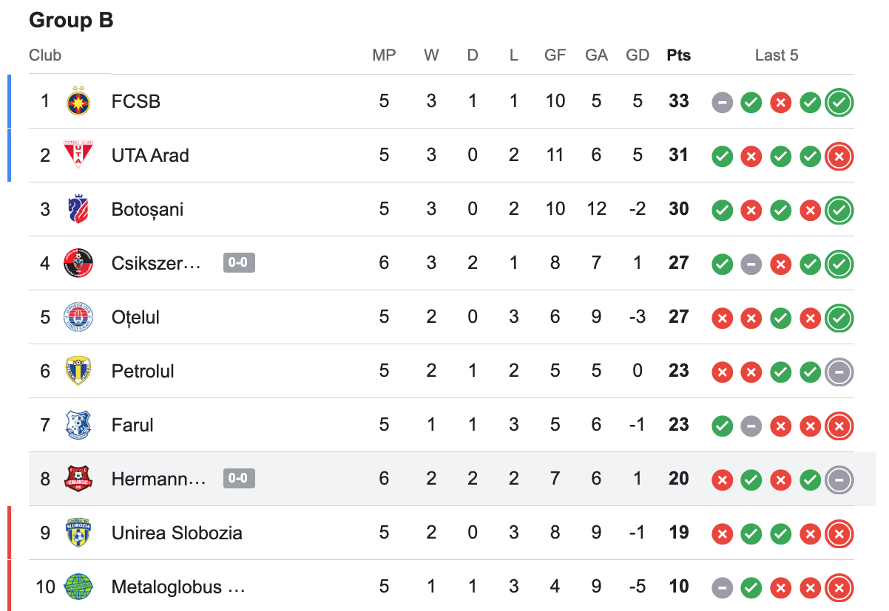
Task: Open the Oțelul club crest
Action: 78,317
